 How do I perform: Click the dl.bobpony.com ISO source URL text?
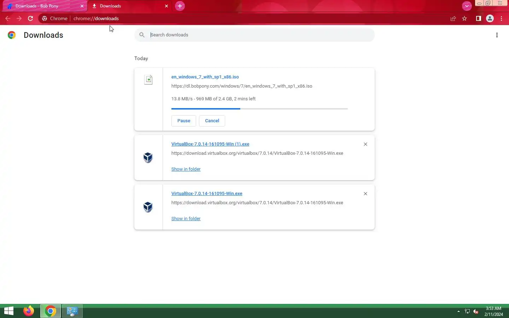point(242,86)
